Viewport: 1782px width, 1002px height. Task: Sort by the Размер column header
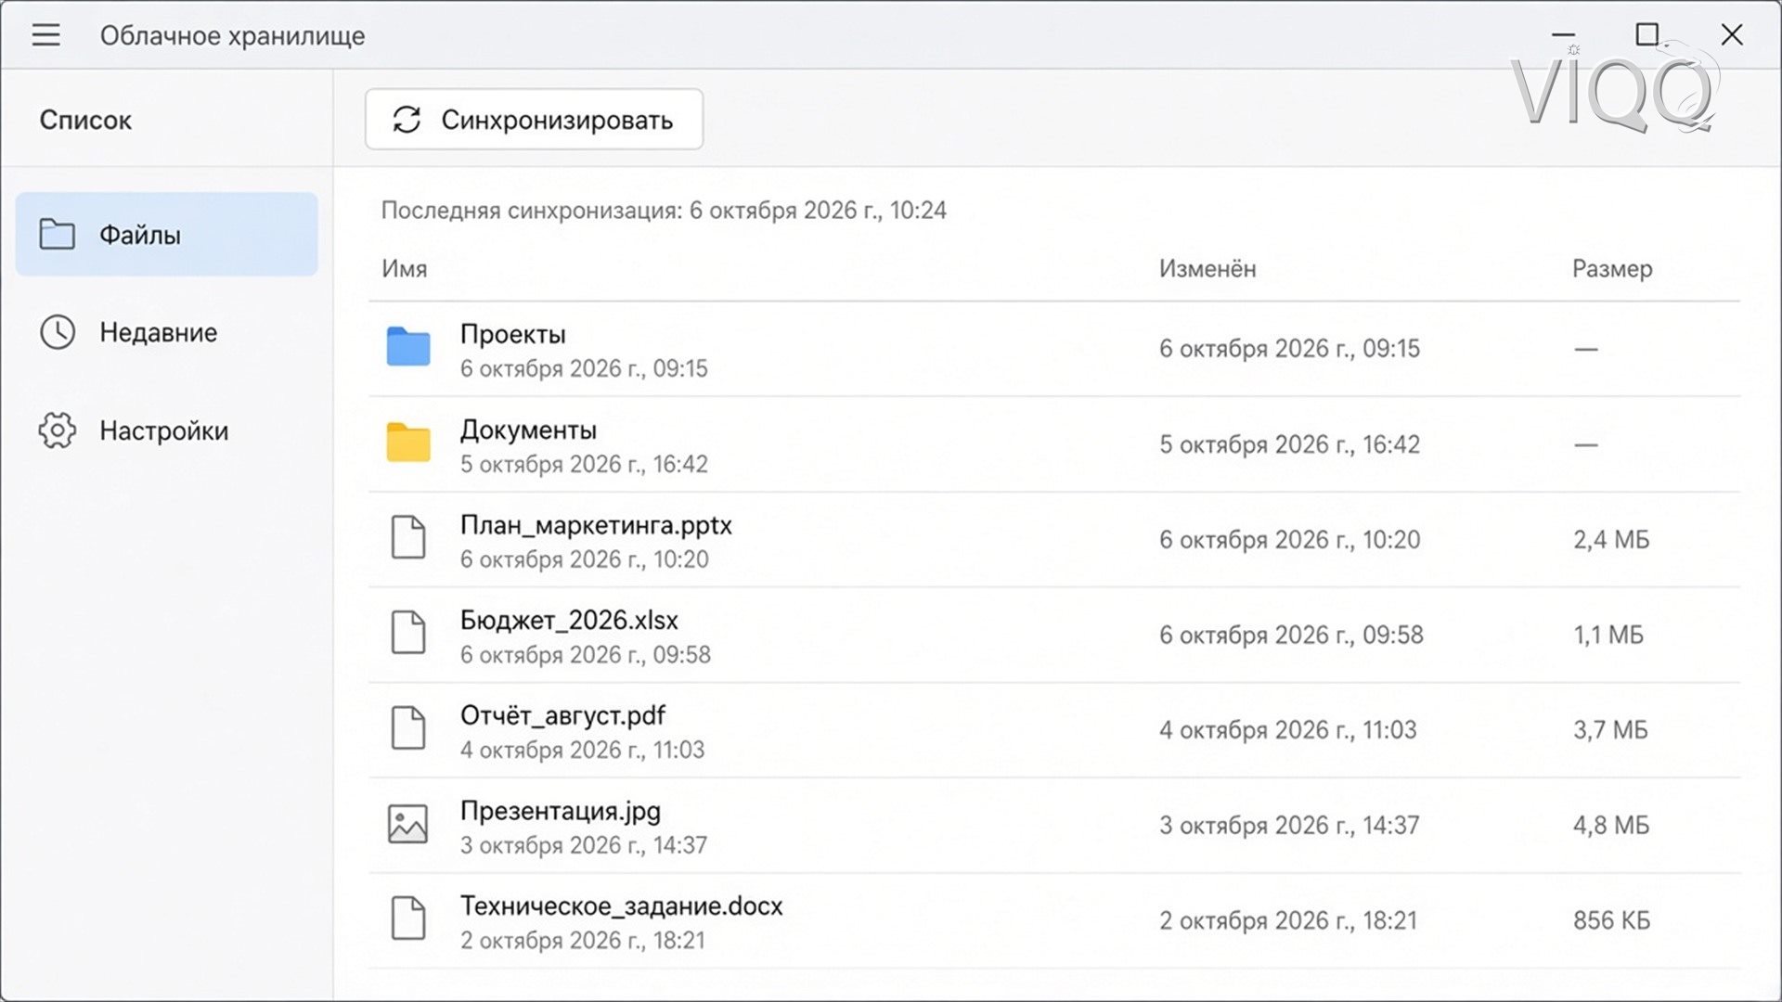[1612, 269]
